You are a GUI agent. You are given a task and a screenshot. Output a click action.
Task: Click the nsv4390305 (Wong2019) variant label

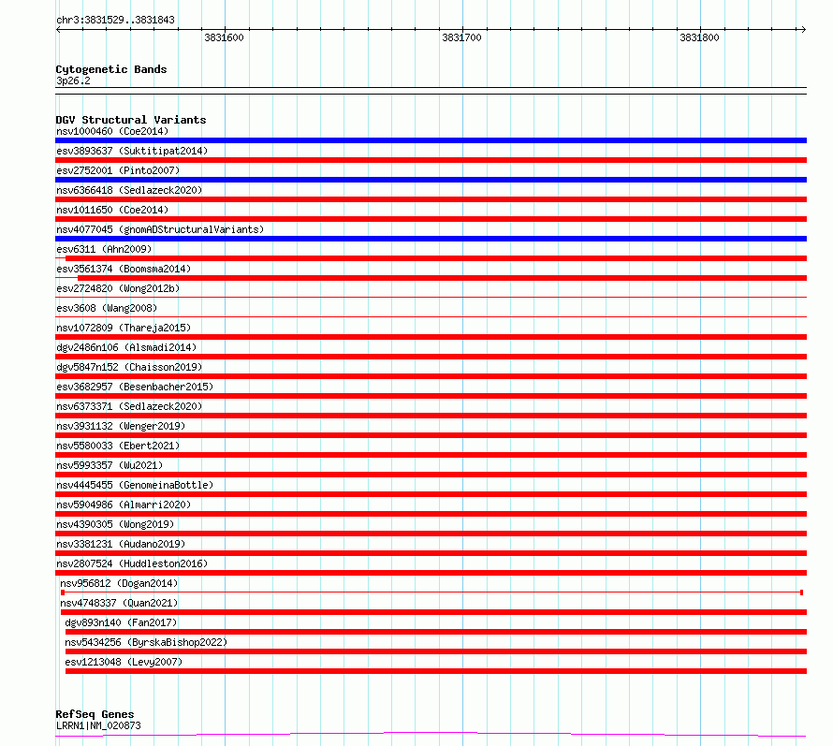tap(115, 524)
